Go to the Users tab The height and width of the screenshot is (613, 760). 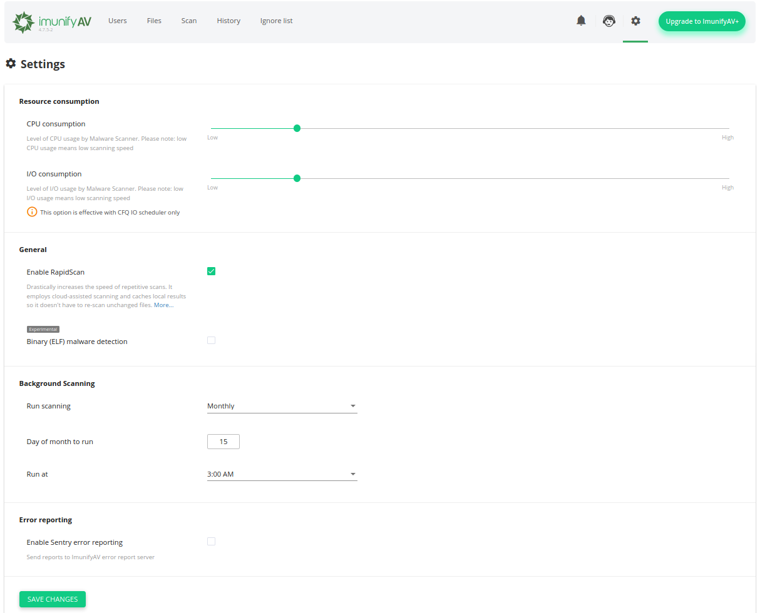point(117,21)
